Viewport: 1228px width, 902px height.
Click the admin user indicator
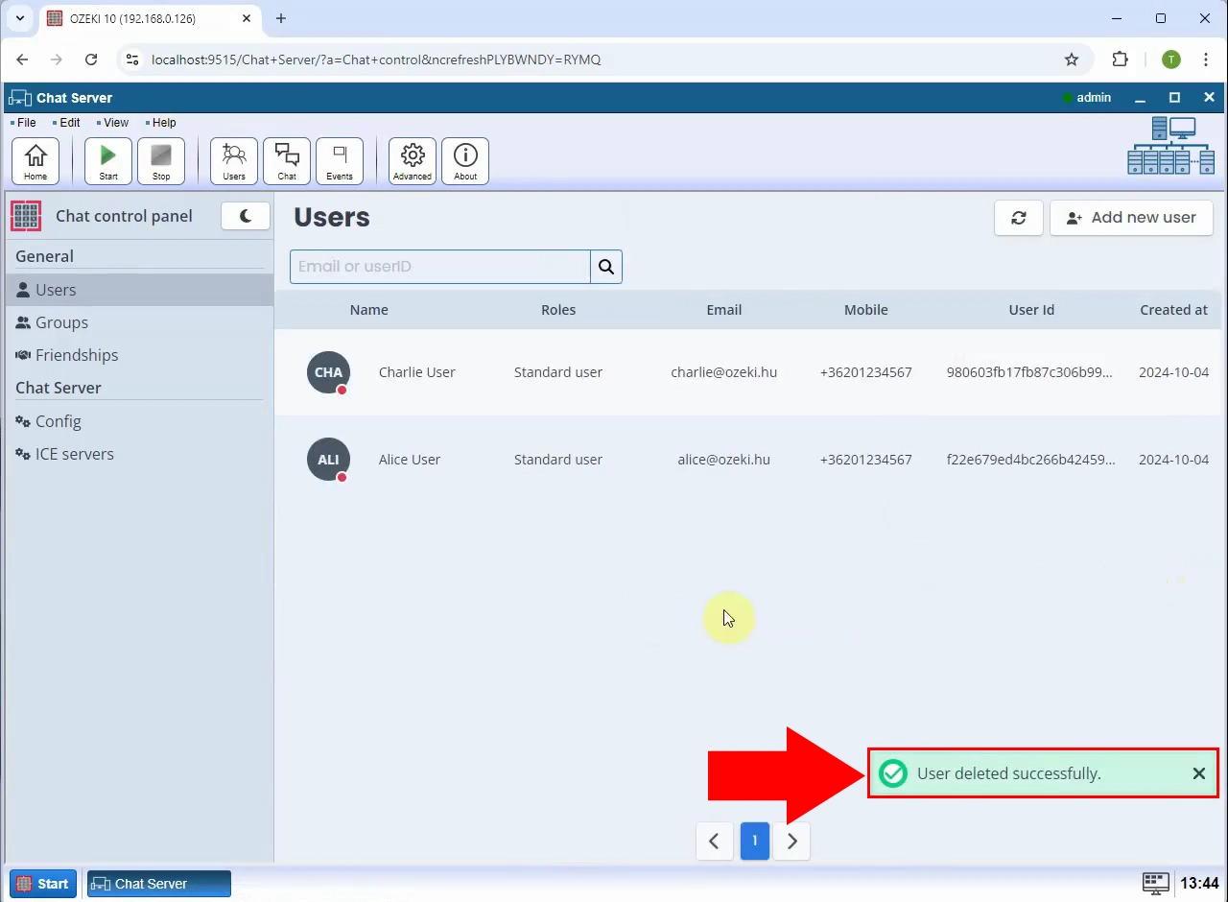(x=1087, y=98)
